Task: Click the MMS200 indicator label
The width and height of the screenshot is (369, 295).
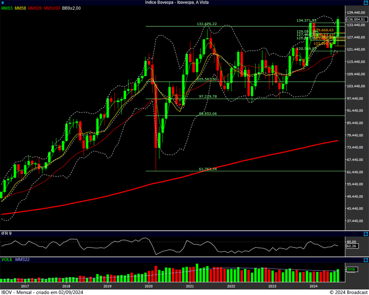Action: [51, 8]
